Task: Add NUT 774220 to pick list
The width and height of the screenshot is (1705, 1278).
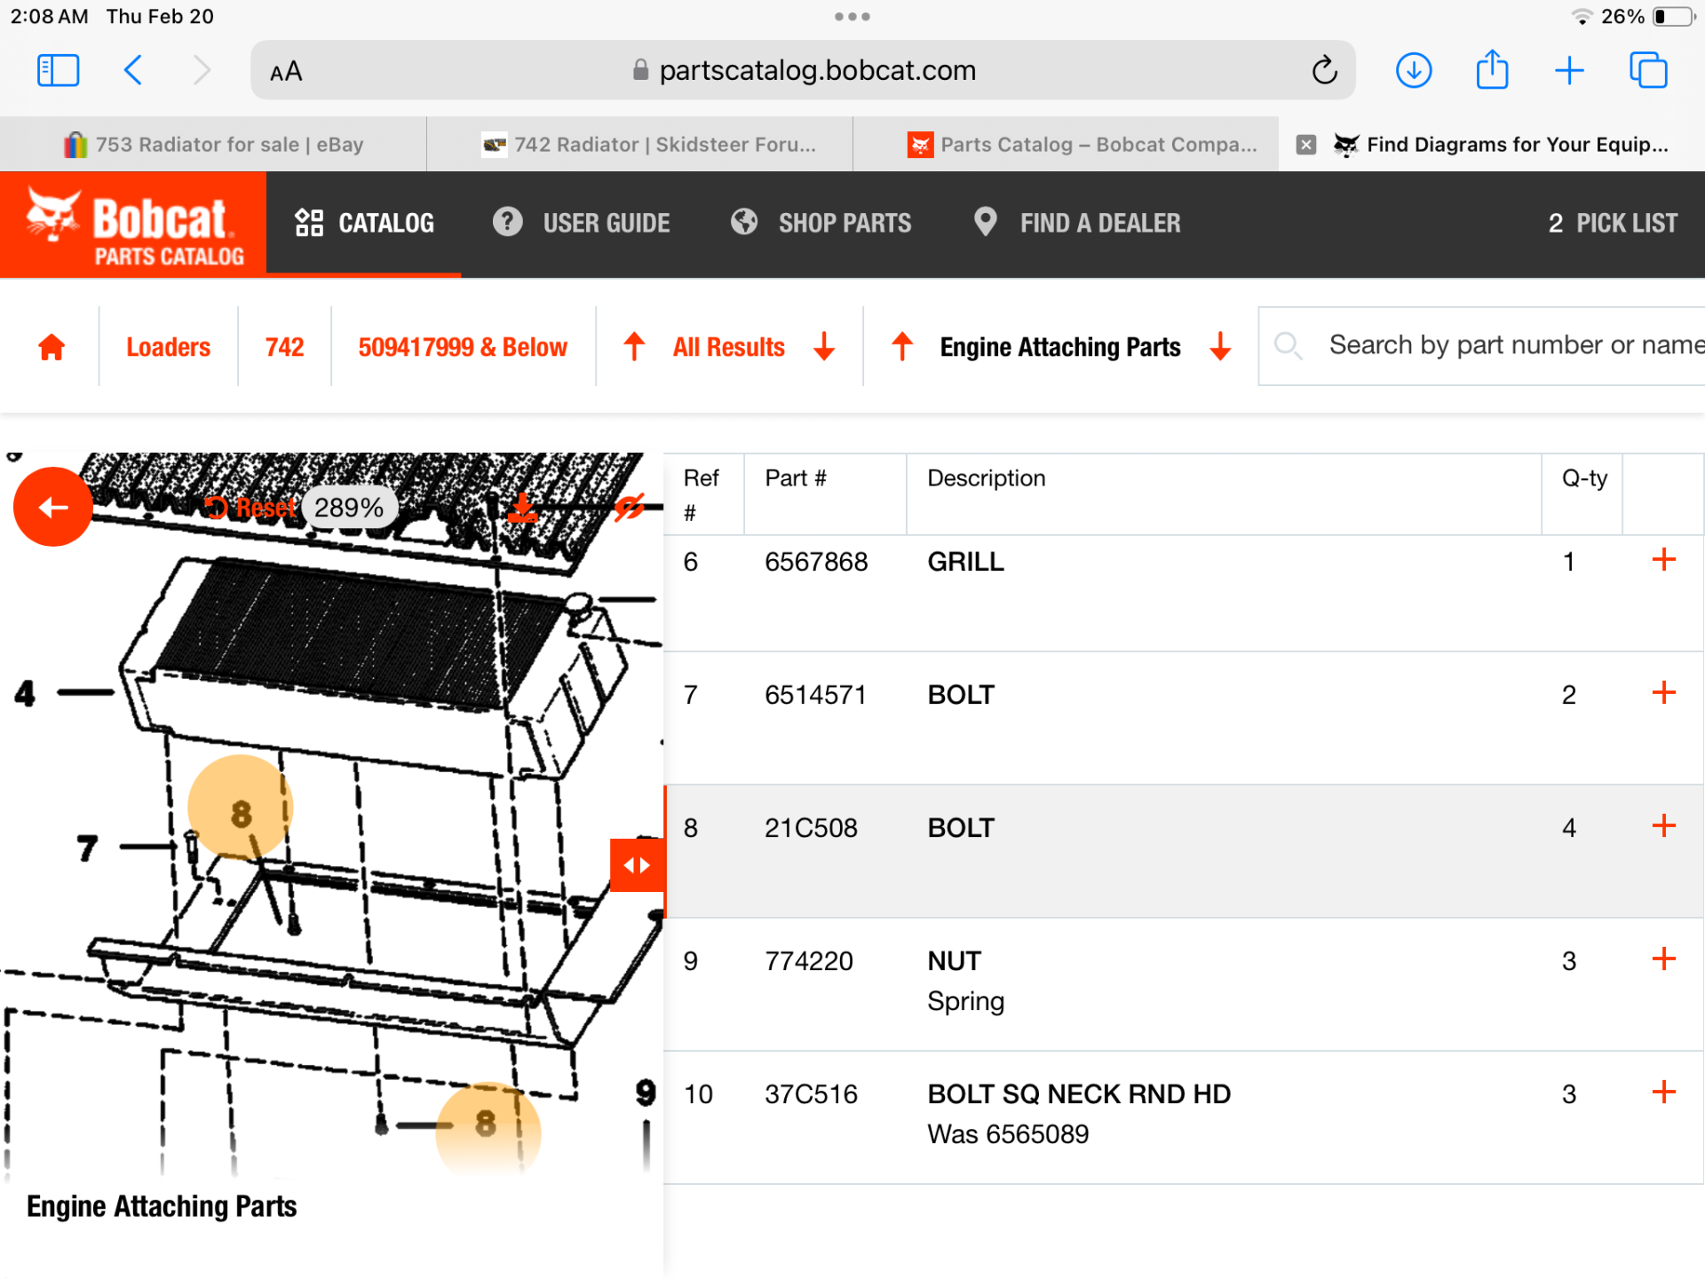Action: 1663,959
